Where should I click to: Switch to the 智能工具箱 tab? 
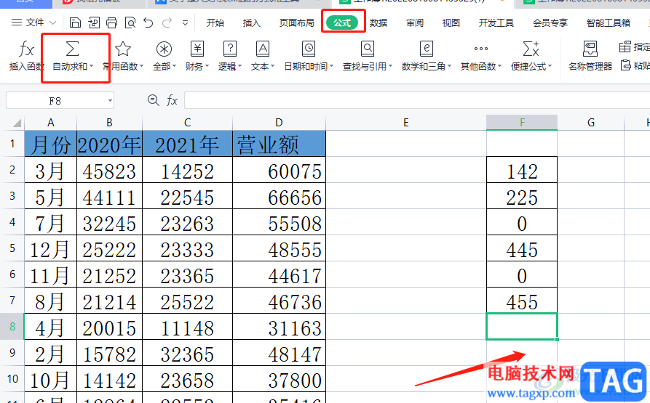tap(608, 23)
